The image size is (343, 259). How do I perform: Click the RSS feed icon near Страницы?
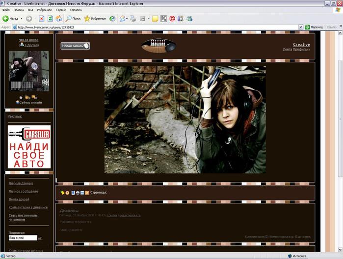[87, 193]
